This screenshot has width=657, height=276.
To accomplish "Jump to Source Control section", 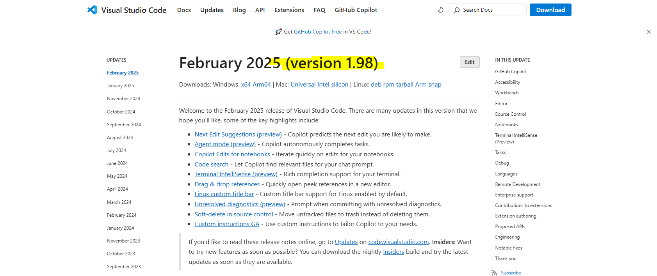I will [510, 114].
